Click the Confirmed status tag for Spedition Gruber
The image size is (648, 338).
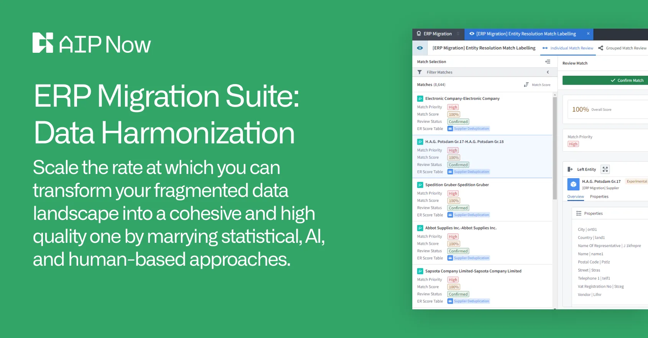tap(458, 208)
